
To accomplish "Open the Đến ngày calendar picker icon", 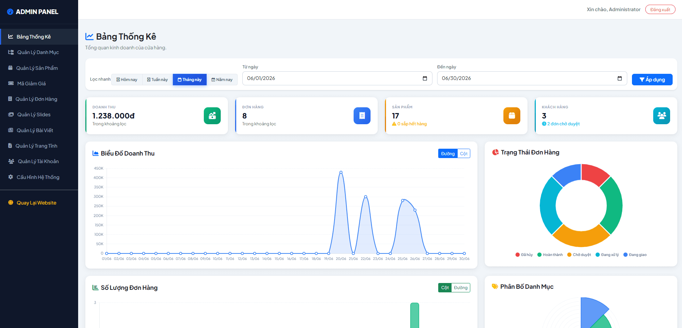I will tap(620, 78).
